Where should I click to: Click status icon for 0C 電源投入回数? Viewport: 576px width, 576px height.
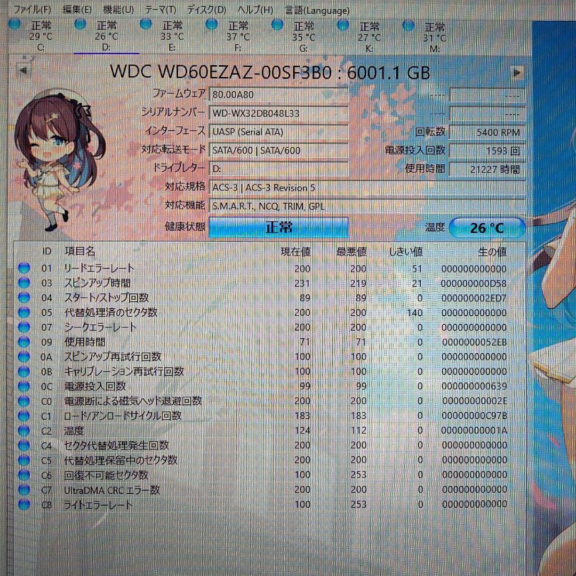[x=24, y=386]
